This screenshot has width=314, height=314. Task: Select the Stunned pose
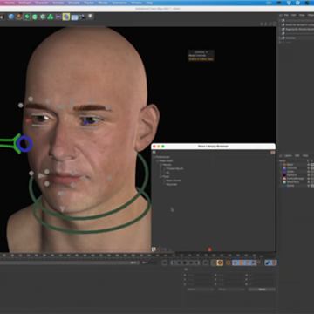[171, 184]
